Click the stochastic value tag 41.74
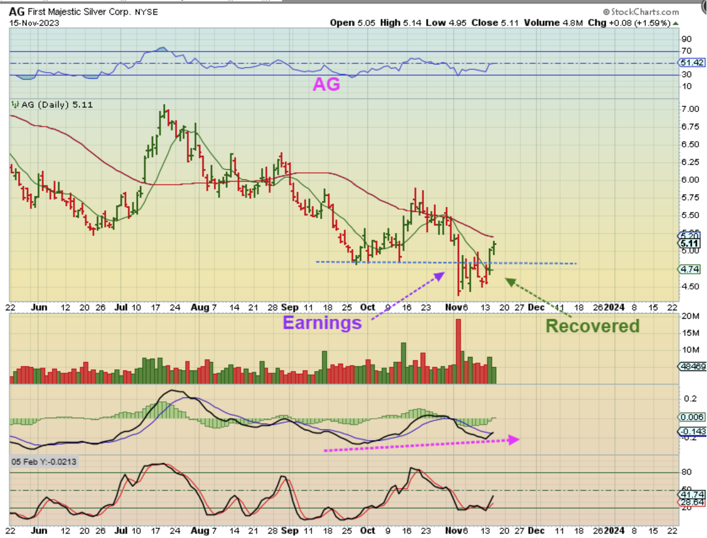Viewport: 707px width, 538px height. click(x=692, y=494)
